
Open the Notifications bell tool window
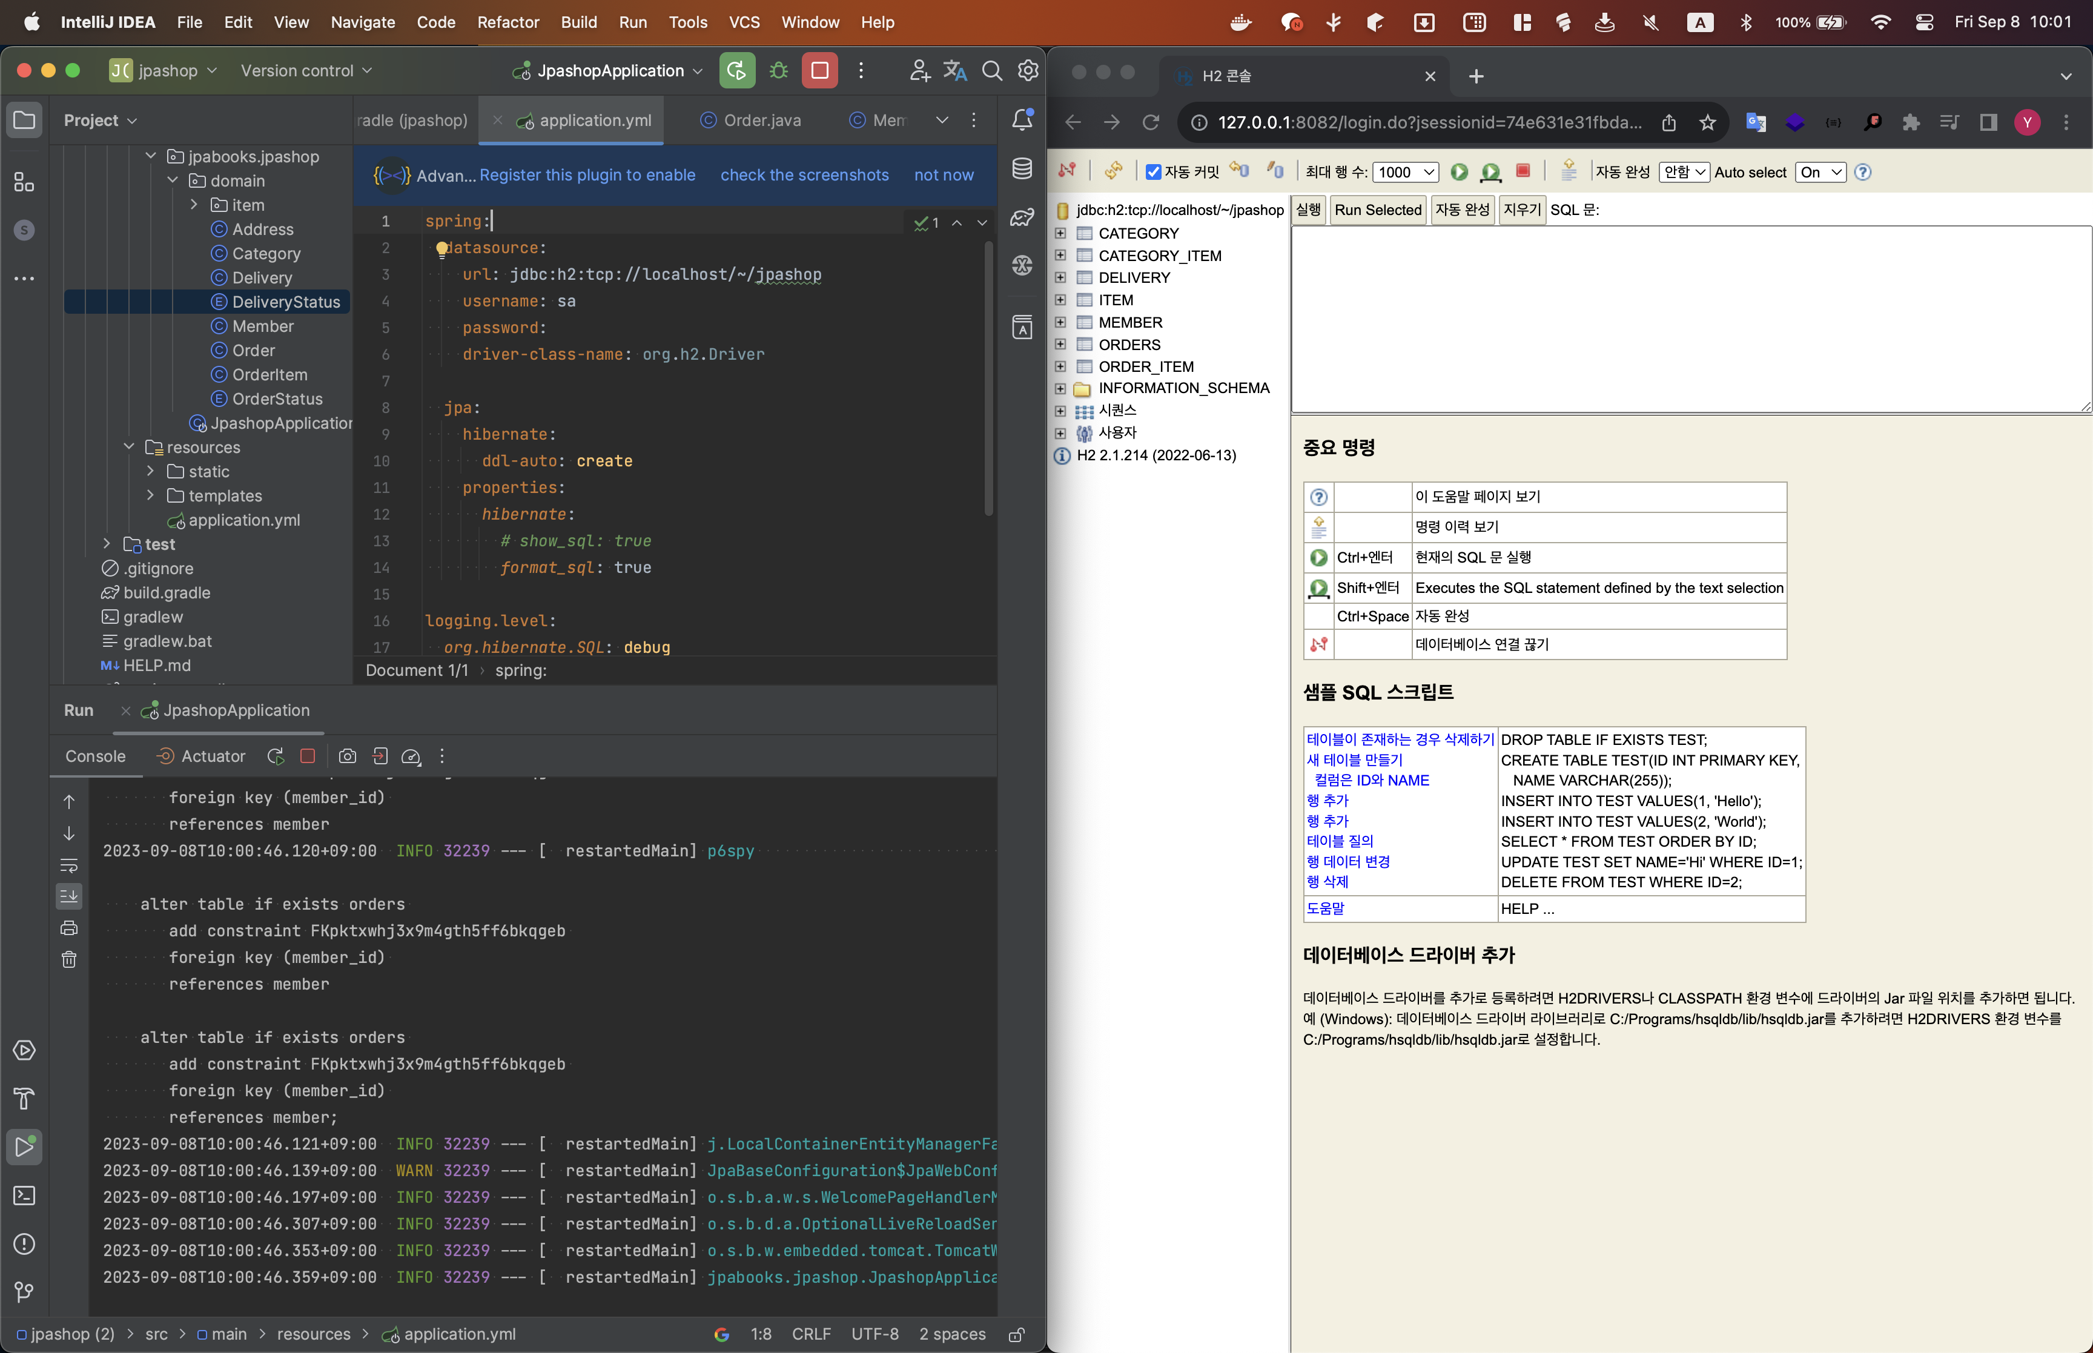(1022, 119)
